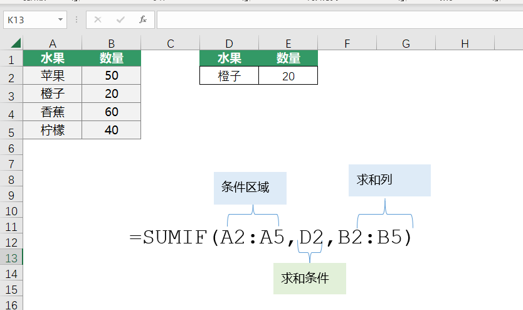Select row 1 header
The height and width of the screenshot is (310, 523).
11,60
